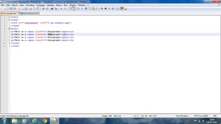Switch to the 5 th example.html tab

coord(10,13)
